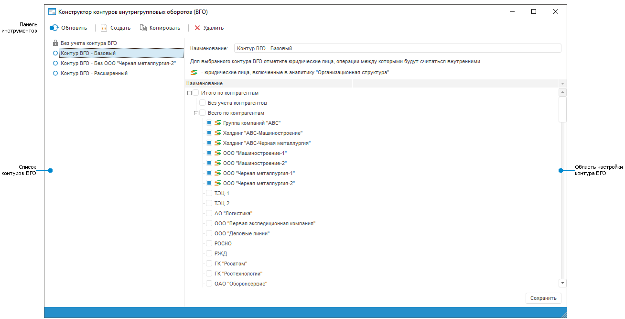Check the ГК "Росатом" checkbox
Viewport: 625px width, 319px height.
click(x=209, y=264)
